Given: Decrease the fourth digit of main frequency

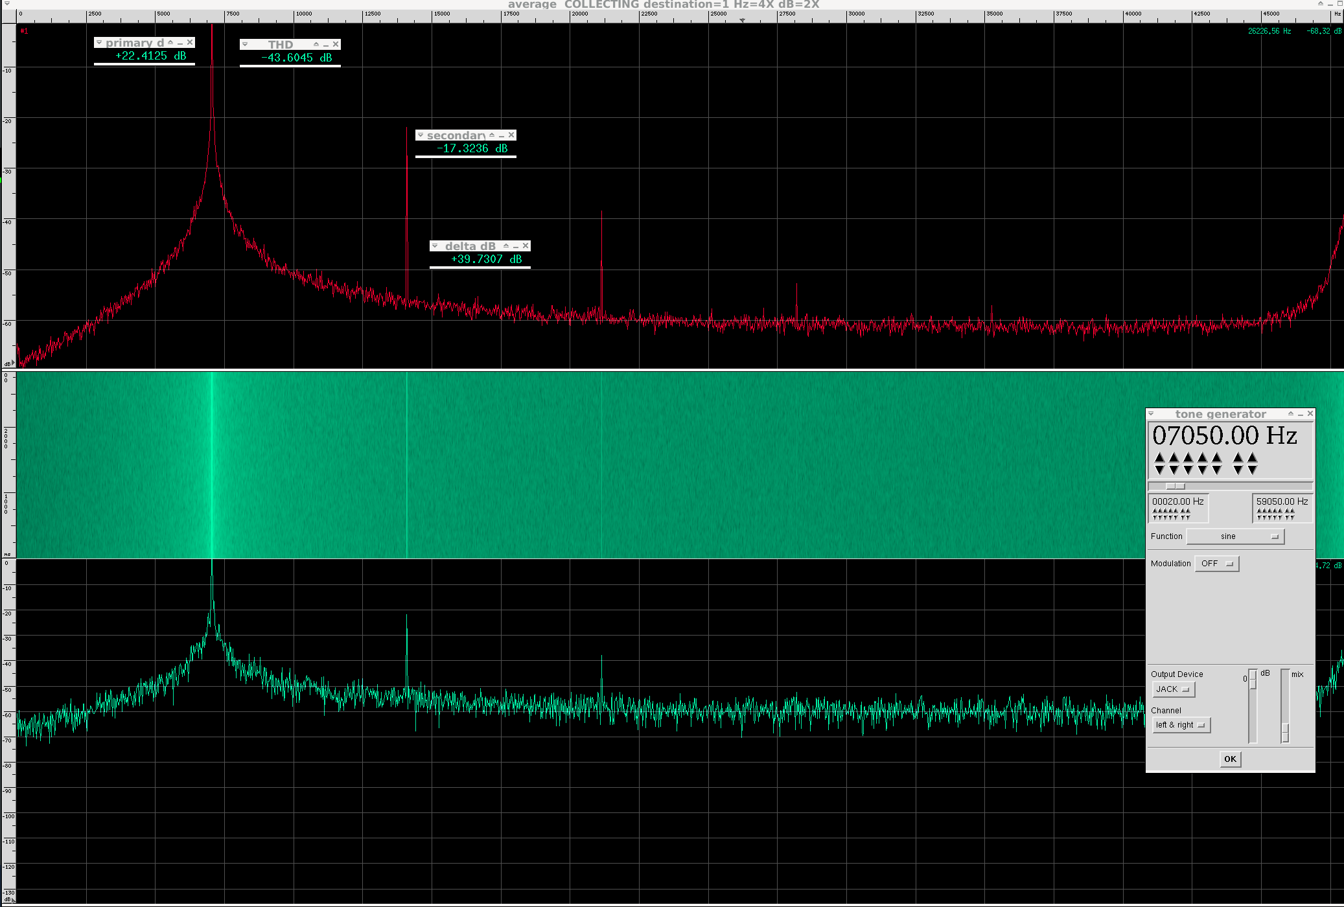Looking at the screenshot, I should tap(1203, 470).
